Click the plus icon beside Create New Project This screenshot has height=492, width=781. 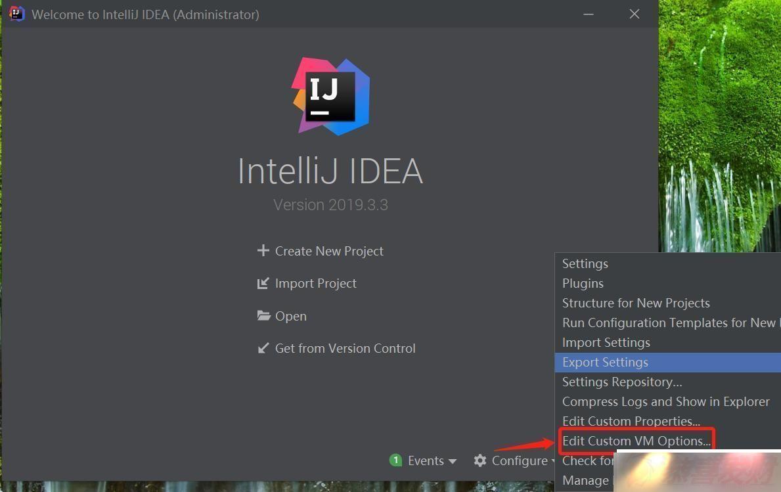pos(263,250)
